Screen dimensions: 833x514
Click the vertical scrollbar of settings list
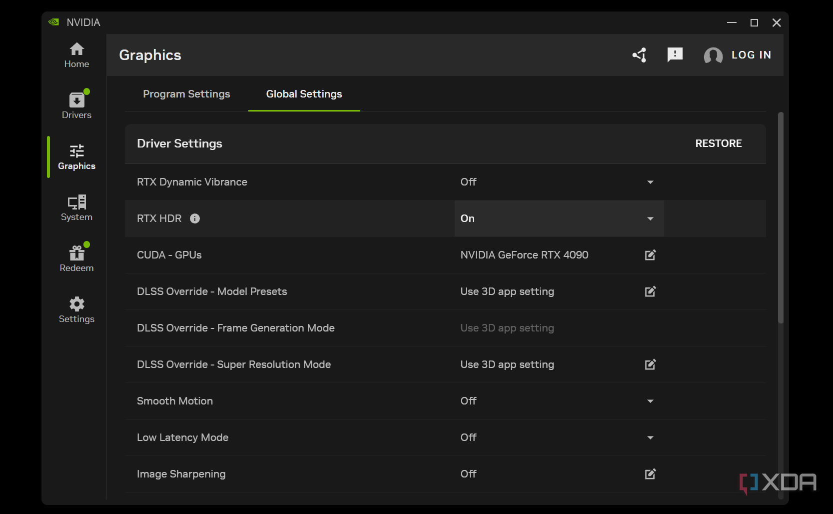[x=781, y=218]
